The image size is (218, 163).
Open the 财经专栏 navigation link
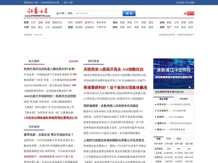tap(101, 22)
